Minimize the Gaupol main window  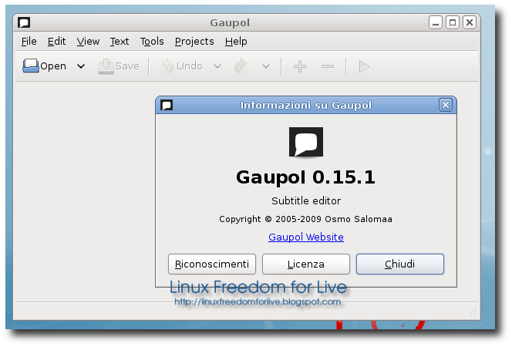point(436,22)
